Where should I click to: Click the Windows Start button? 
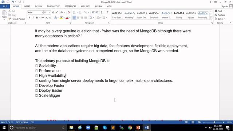coord(4,128)
